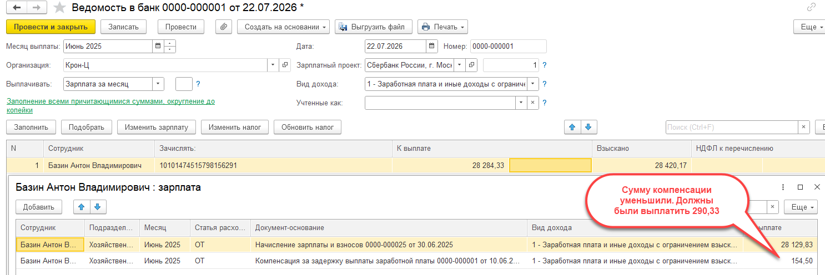Open link Заполнение всеми причитающимися суммами
Screen dimensions: 825x275
[x=110, y=105]
